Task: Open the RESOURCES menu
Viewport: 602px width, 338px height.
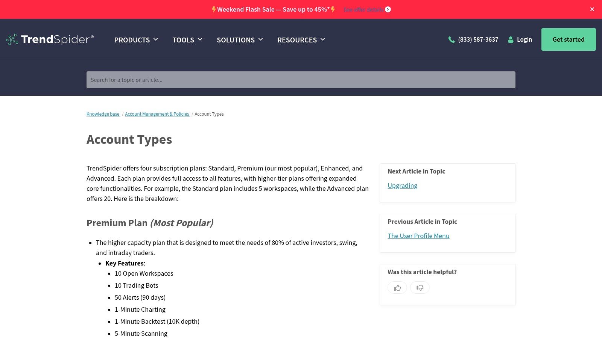Action: click(297, 40)
